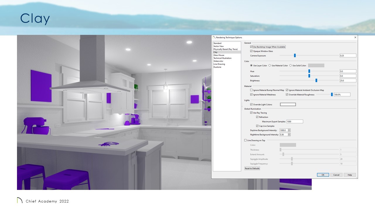Click the Chief Architect icon in dialog title bar

coord(214,38)
